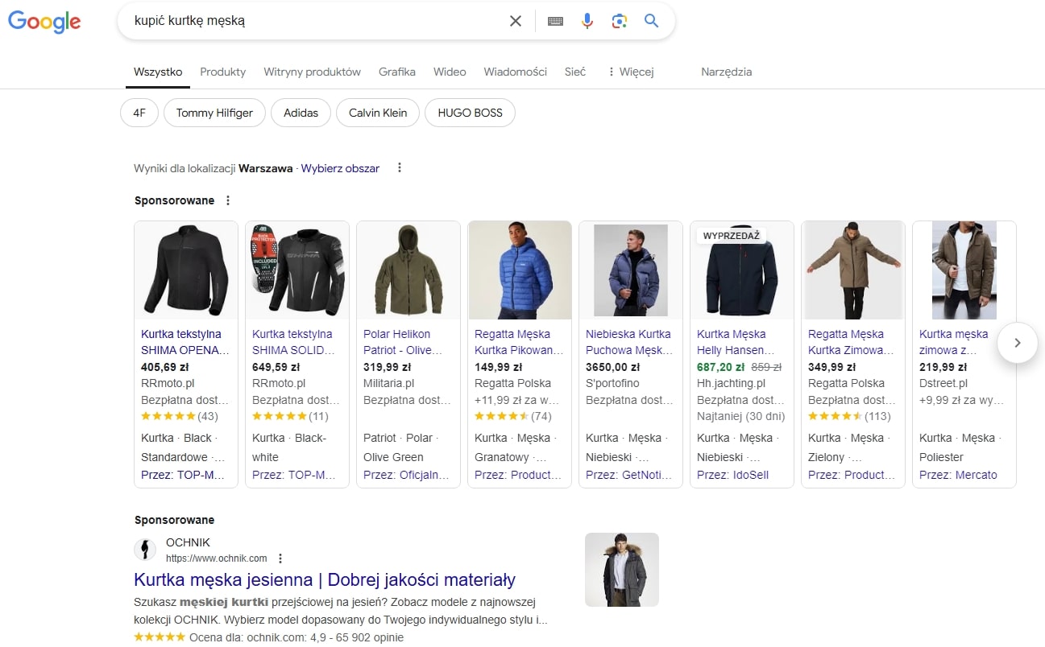
Task: Open three-dot menu next to ochnik.com URL
Action: pos(280,558)
